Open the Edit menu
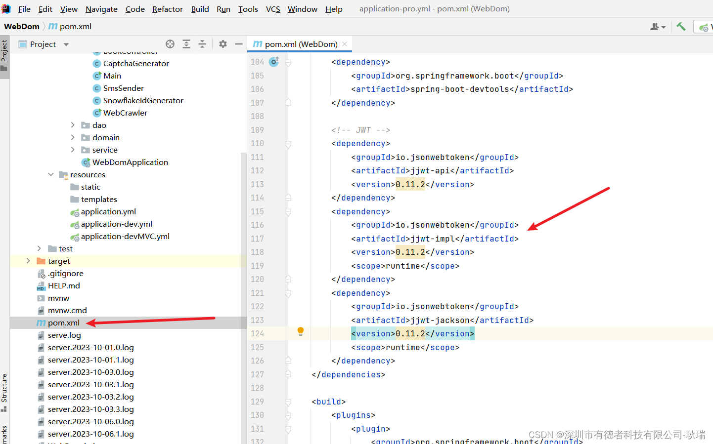 click(x=45, y=9)
